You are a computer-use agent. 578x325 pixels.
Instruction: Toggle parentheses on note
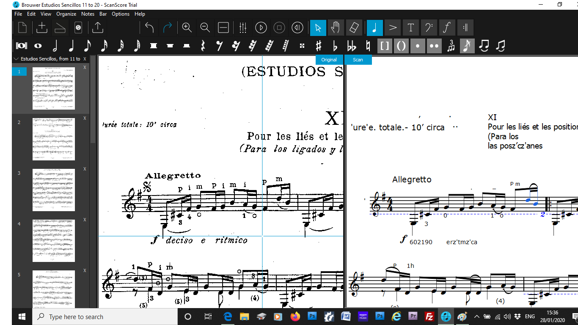pyautogui.click(x=401, y=46)
